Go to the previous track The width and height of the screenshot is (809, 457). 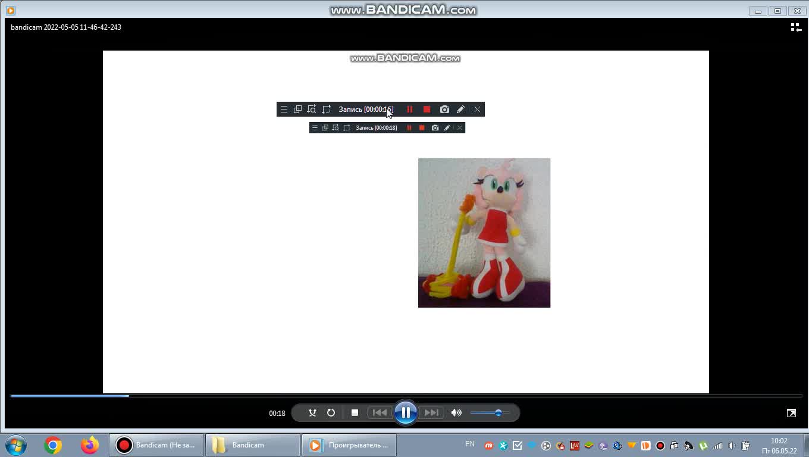(380, 413)
